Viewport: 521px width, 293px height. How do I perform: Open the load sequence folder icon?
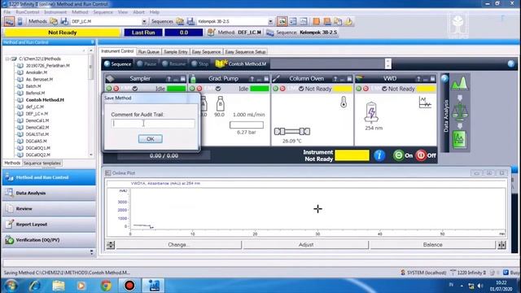[180, 22]
